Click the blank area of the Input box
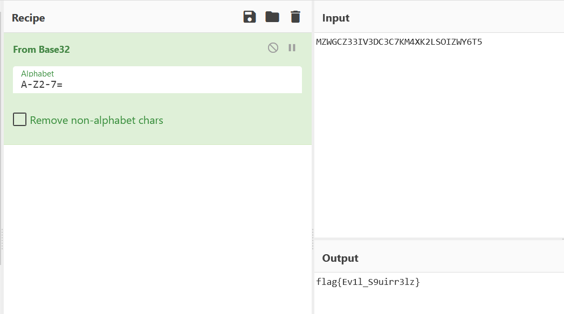Image resolution: width=564 pixels, height=314 pixels. point(439,140)
